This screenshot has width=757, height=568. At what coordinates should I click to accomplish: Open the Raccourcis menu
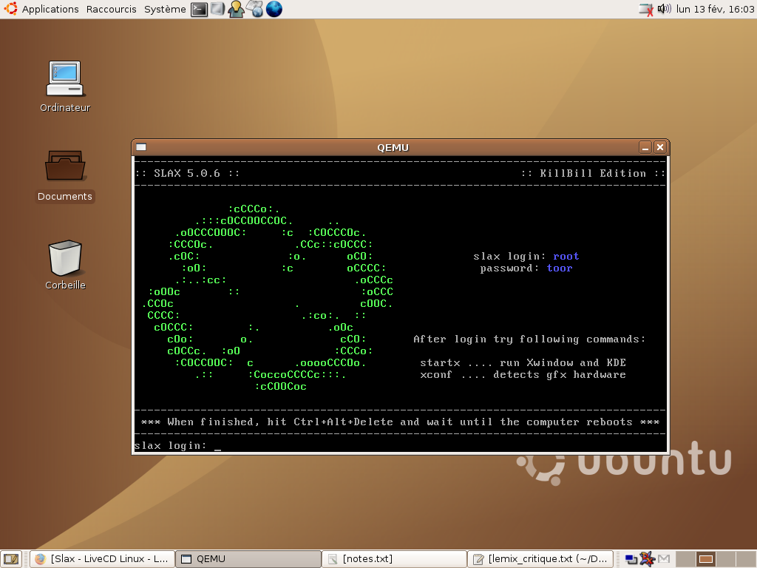[x=111, y=9]
